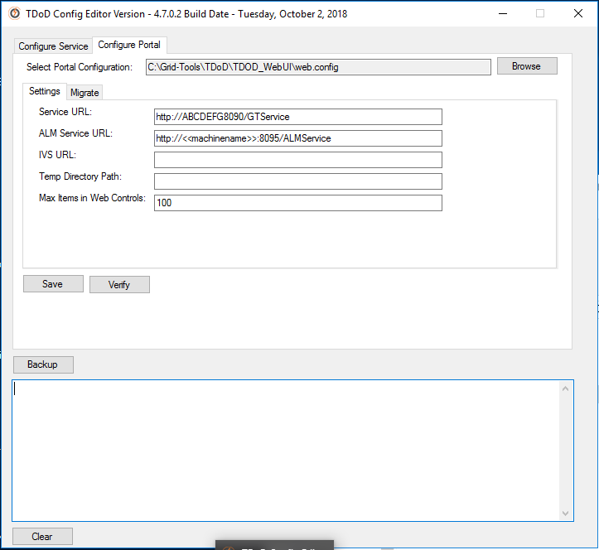Select the empty IVS URL field
Image resolution: width=599 pixels, height=550 pixels.
297,160
